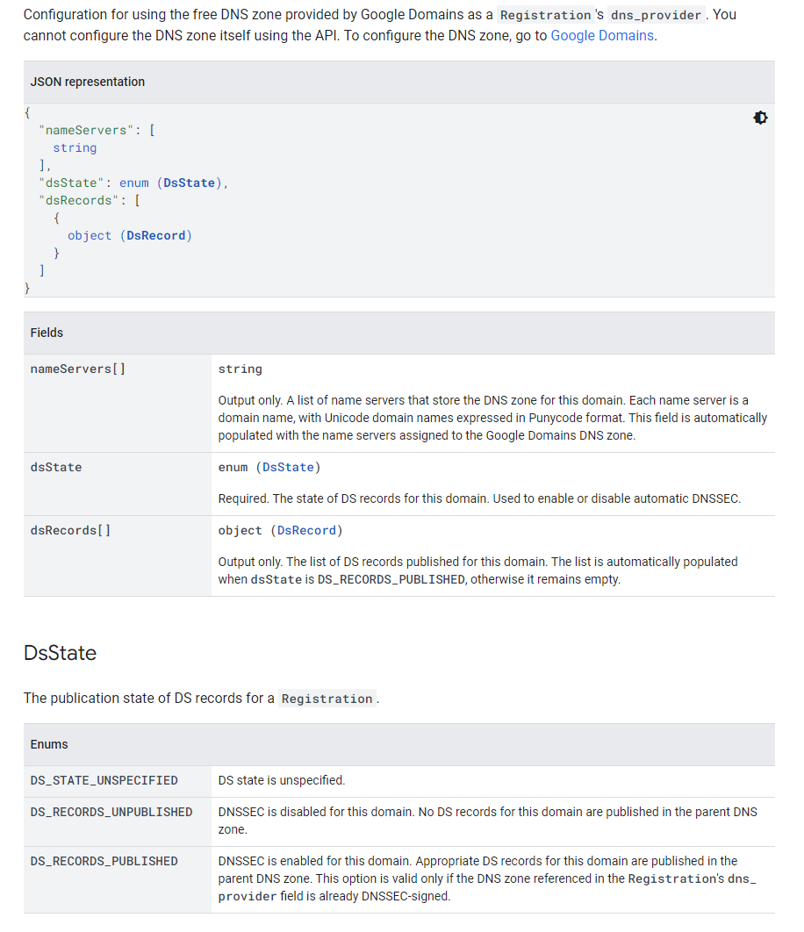Follow the DsState link in the JSON code
The height and width of the screenshot is (932, 804).
(x=189, y=183)
